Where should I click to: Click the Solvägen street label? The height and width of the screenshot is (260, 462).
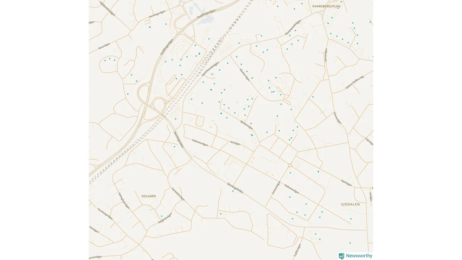[x=235, y=143]
